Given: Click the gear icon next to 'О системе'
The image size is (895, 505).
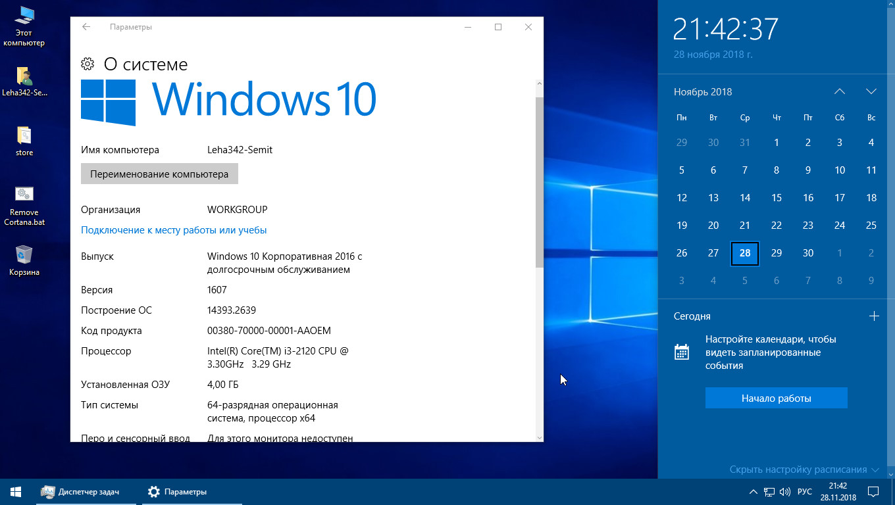Looking at the screenshot, I should (88, 64).
